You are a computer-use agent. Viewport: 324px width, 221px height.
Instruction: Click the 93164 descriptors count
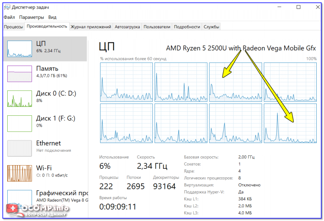164,187
